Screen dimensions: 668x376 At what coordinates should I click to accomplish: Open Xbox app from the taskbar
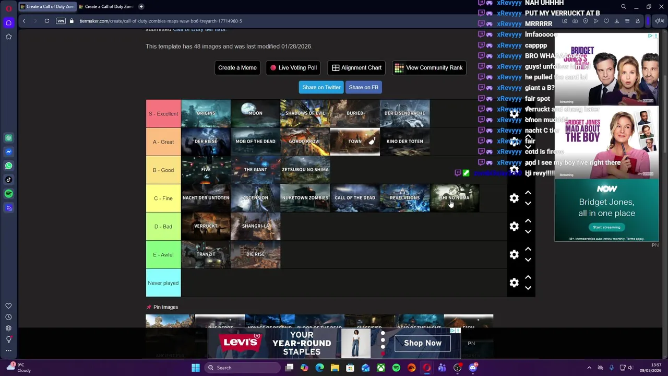(x=381, y=368)
